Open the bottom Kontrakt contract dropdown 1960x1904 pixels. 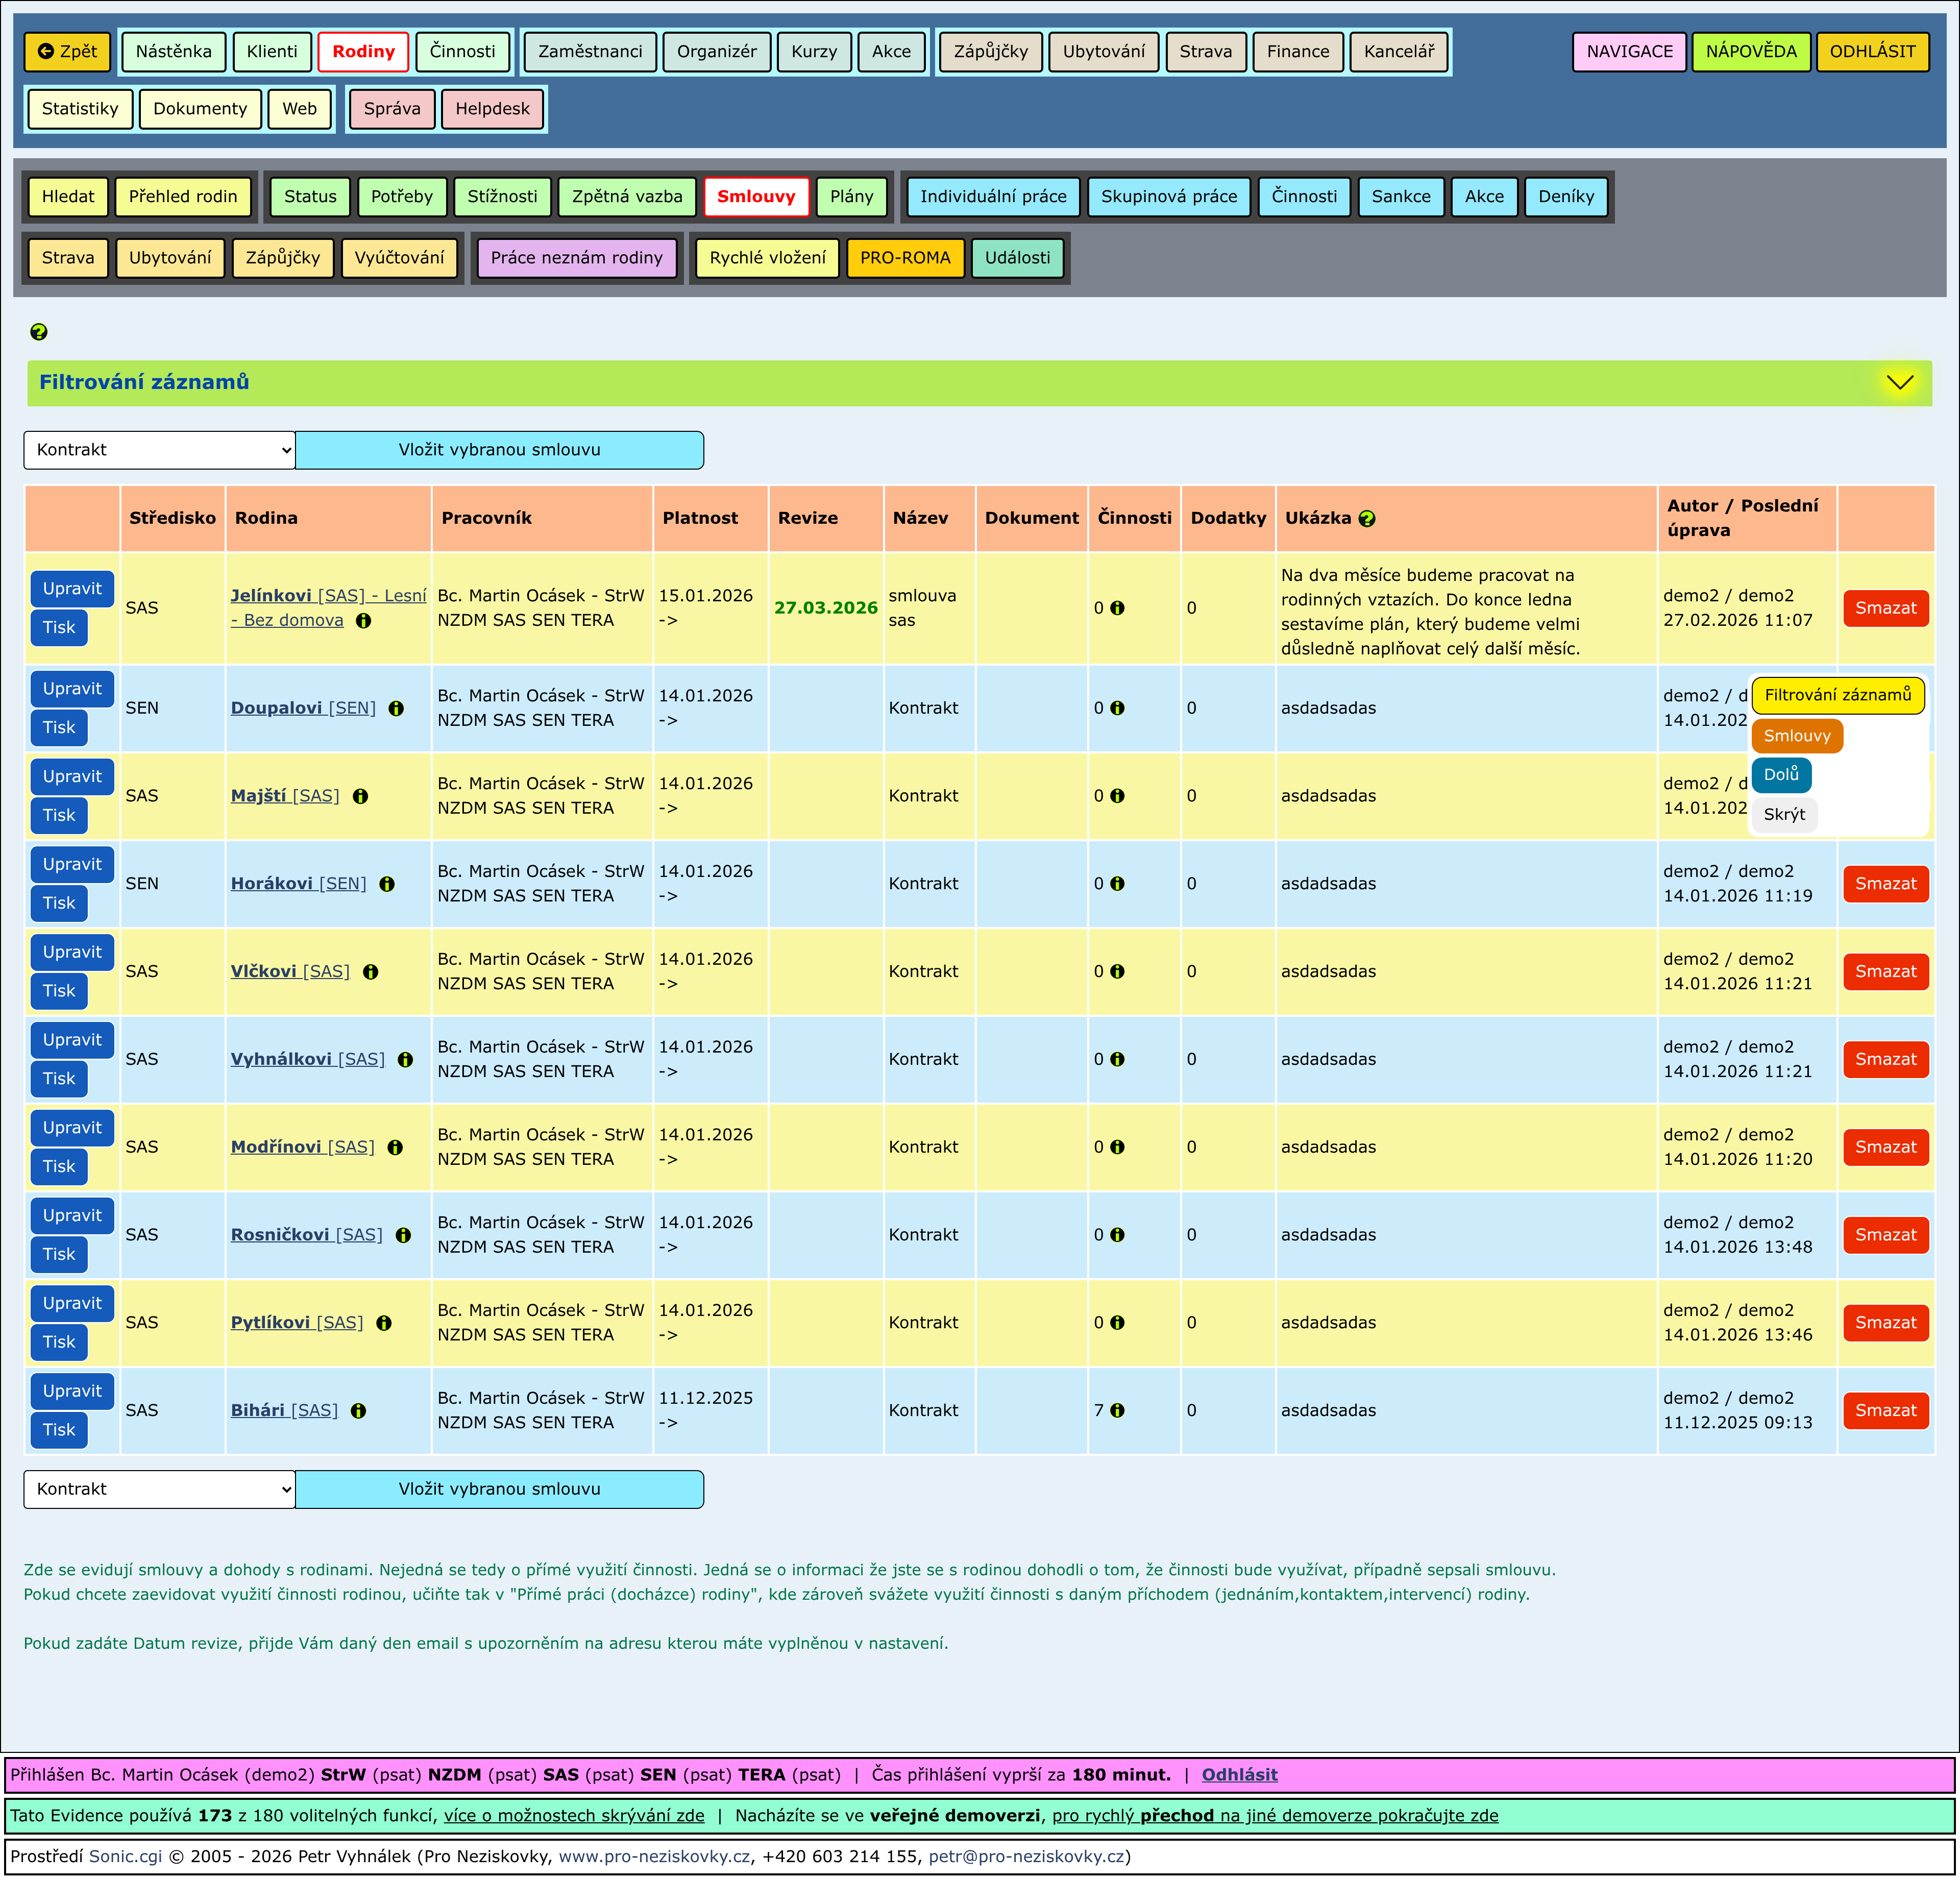point(160,1489)
